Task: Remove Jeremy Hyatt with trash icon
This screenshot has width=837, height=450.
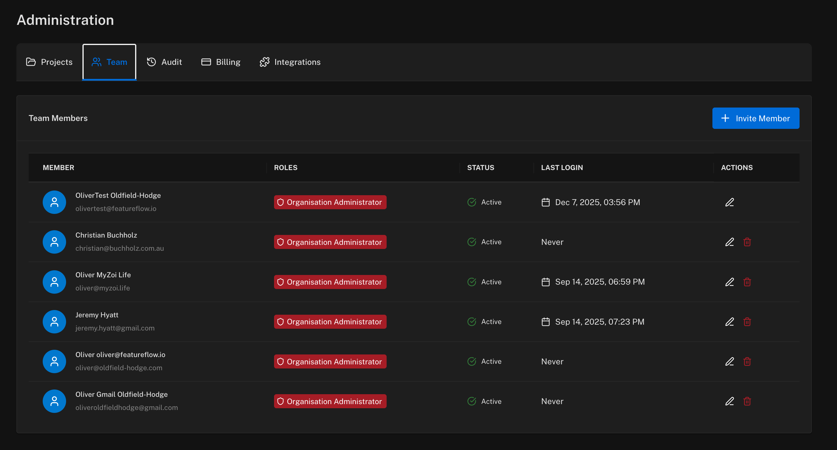Action: point(747,322)
